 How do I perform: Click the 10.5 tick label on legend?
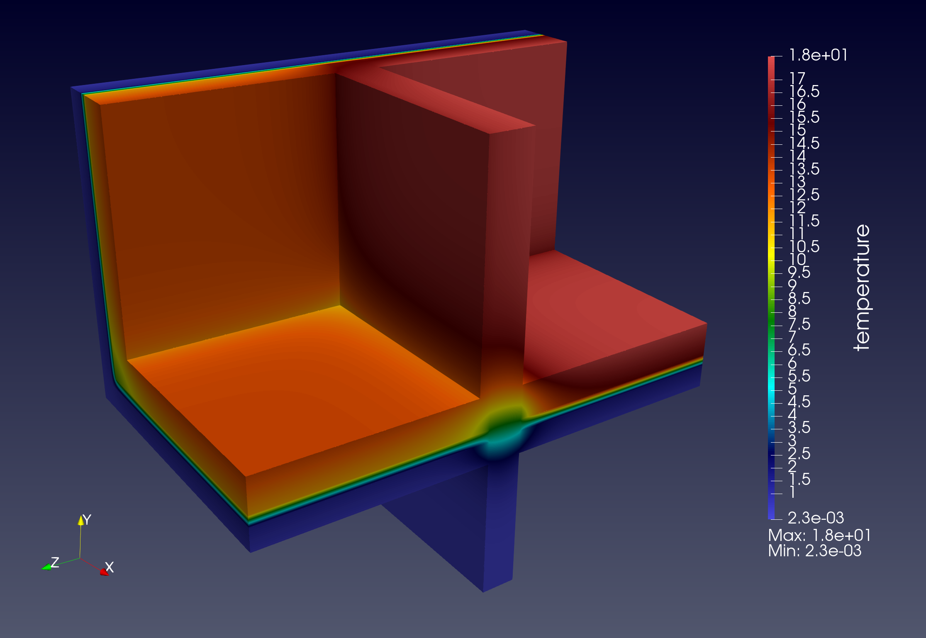(804, 246)
